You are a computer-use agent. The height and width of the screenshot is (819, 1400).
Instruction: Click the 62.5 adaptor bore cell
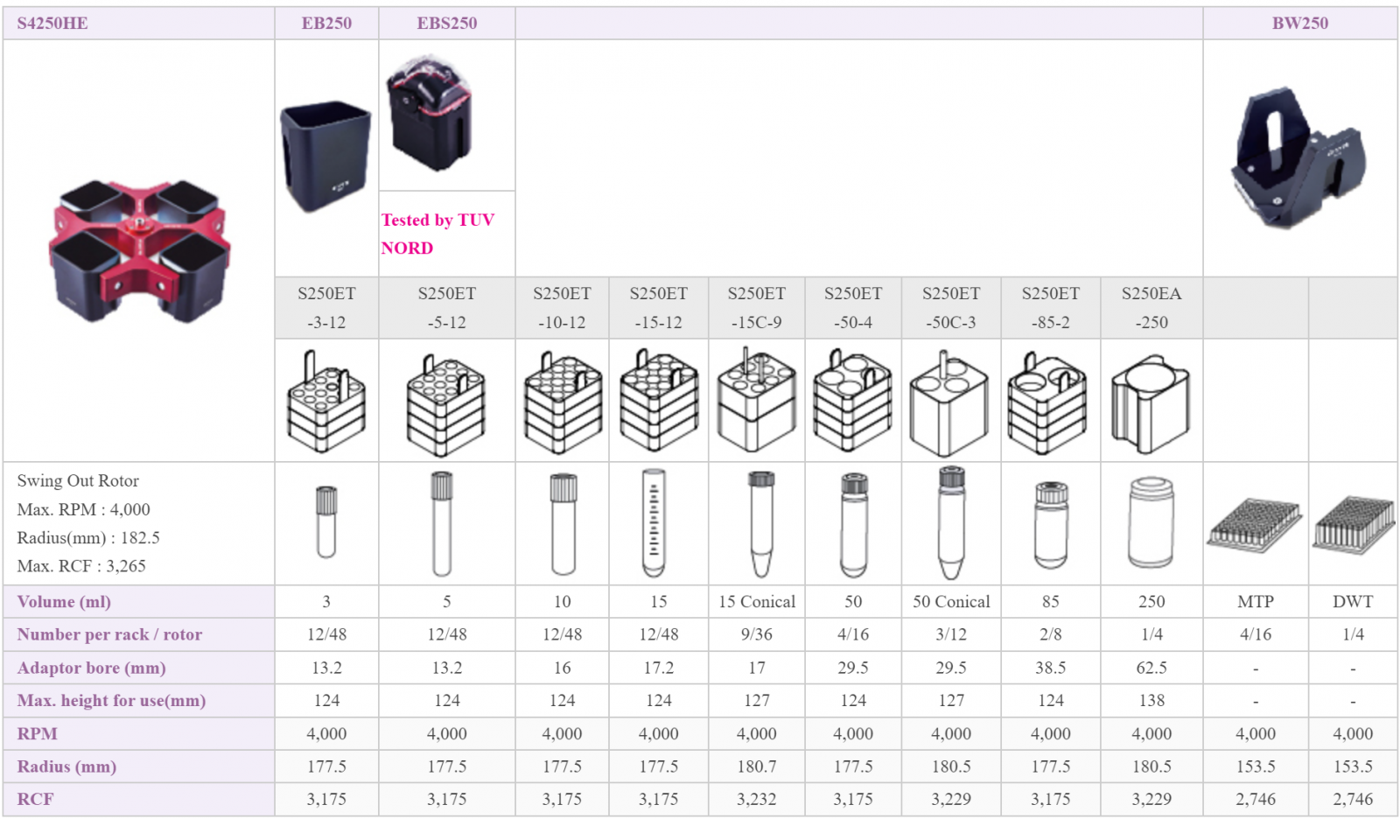tap(1151, 668)
